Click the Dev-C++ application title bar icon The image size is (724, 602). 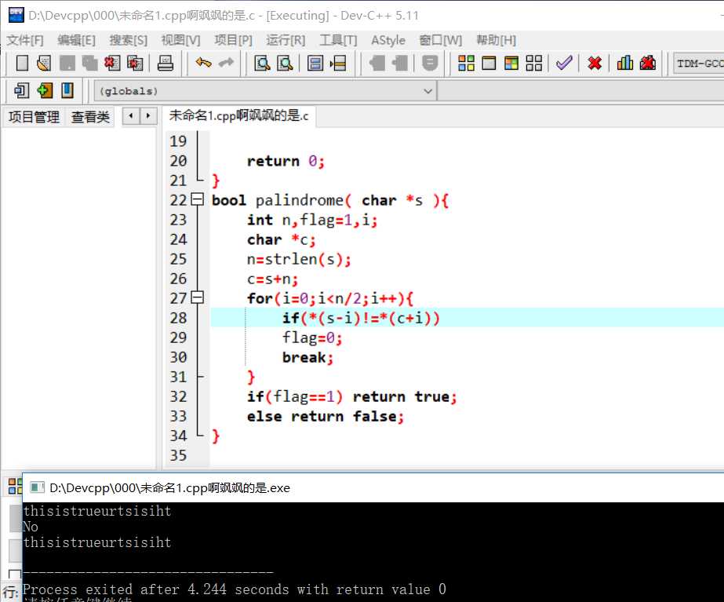16,15
